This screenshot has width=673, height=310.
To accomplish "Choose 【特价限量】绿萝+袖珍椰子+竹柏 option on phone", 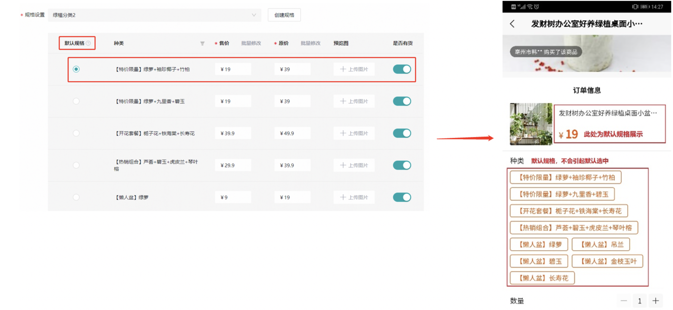I will coord(565,177).
